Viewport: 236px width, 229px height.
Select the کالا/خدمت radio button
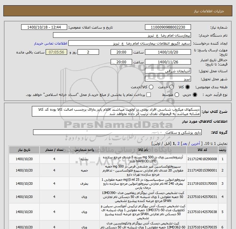click(x=151, y=87)
